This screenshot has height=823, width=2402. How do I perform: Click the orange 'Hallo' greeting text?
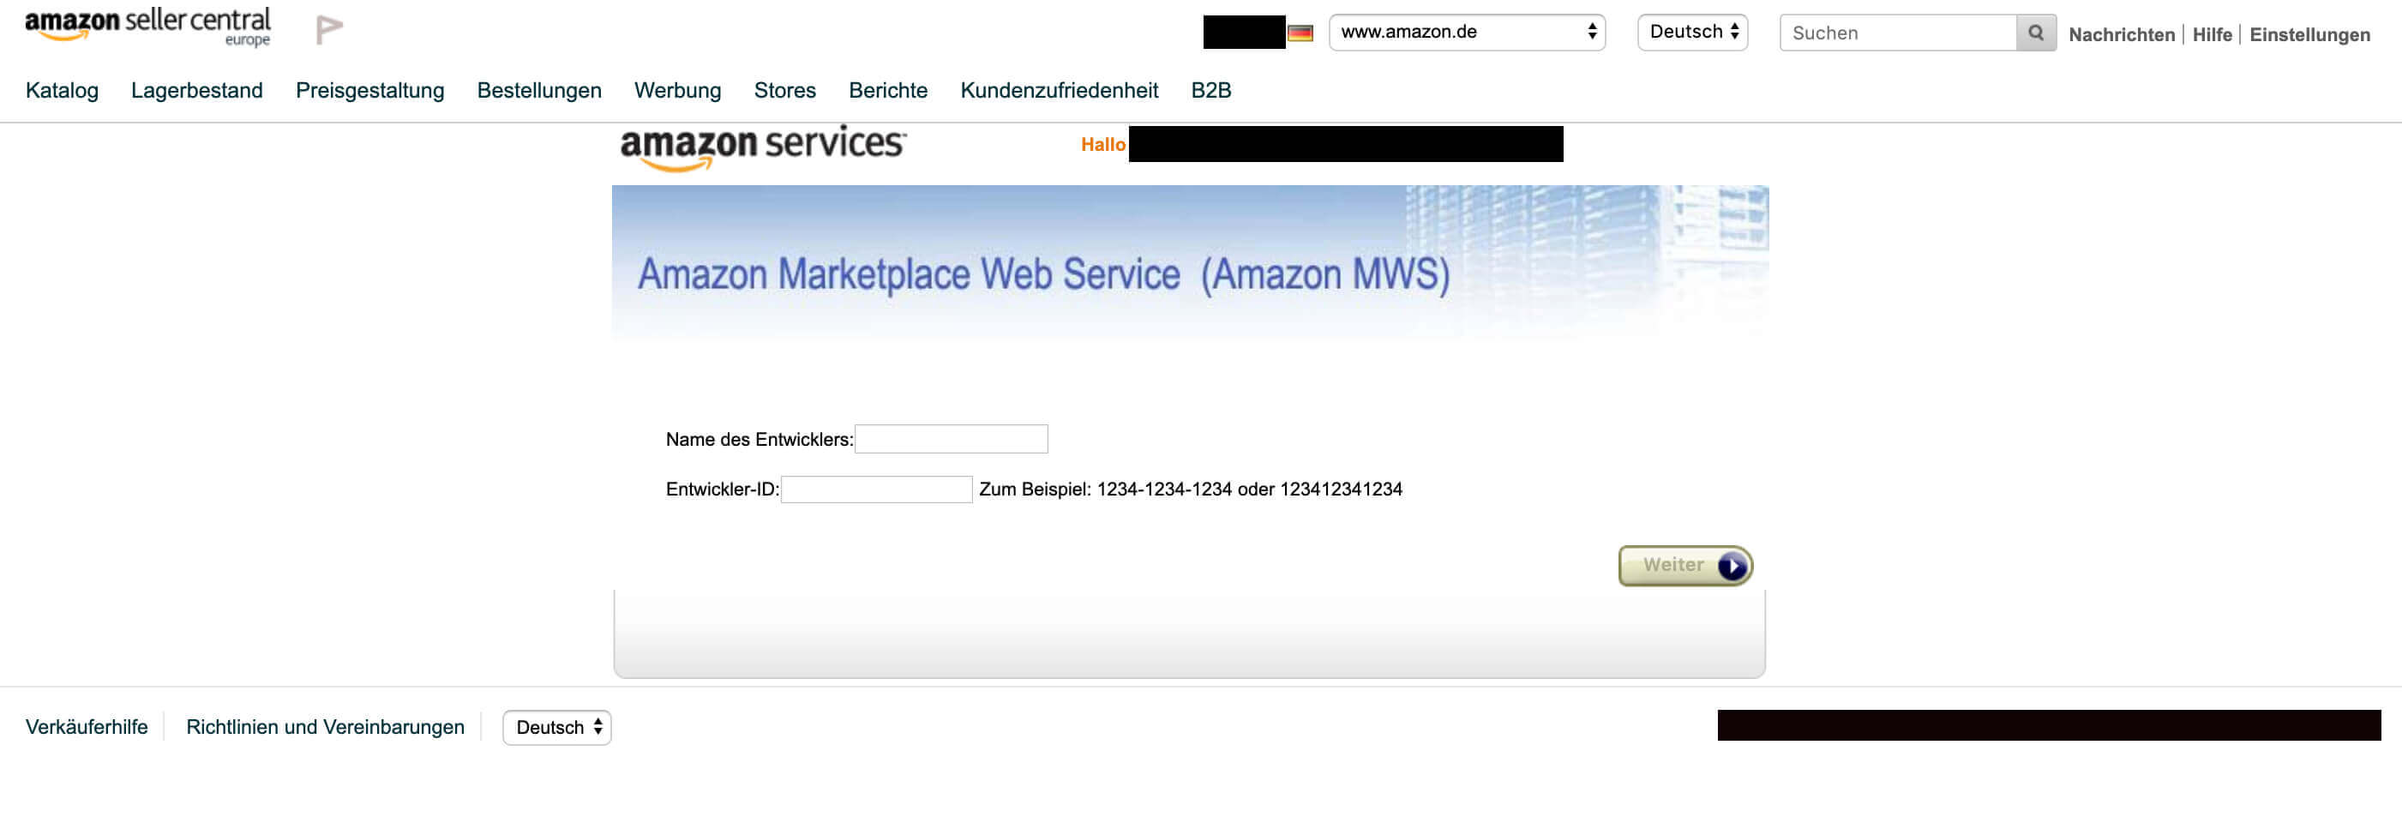coord(1103,145)
